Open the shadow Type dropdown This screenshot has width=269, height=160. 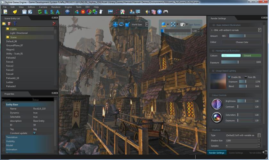pyautogui.click(x=259, y=135)
